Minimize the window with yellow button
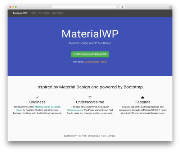This screenshot has width=180, height=152. 13,7
